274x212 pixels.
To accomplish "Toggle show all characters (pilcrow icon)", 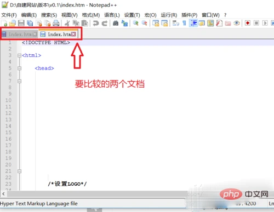I will (184, 23).
